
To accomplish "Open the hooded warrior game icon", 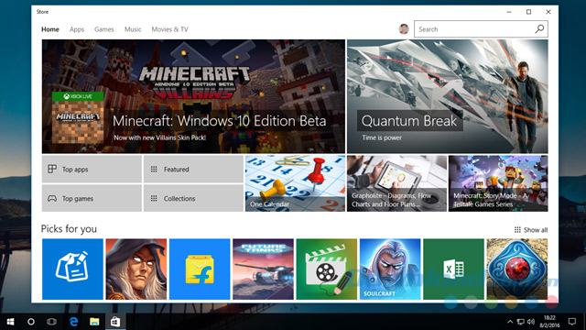I will pos(136,269).
